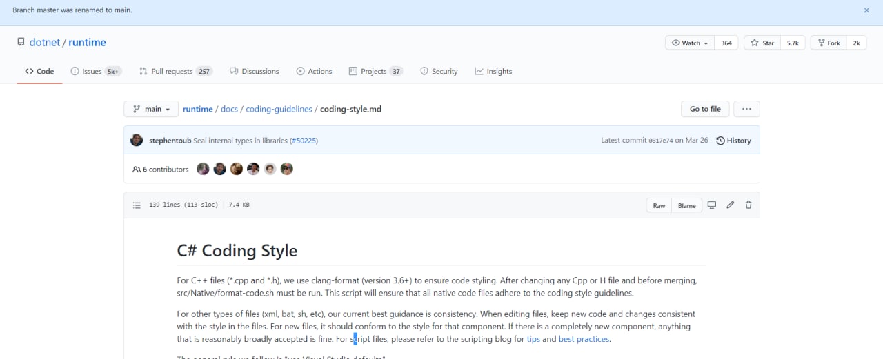Viewport: 883px width, 359px height.
Task: Switch to the Issues tab
Action: click(97, 71)
